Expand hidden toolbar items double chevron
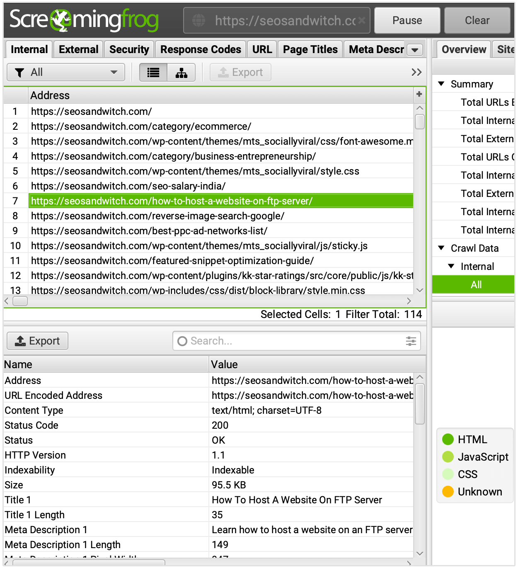The height and width of the screenshot is (568, 518). pyautogui.click(x=416, y=73)
